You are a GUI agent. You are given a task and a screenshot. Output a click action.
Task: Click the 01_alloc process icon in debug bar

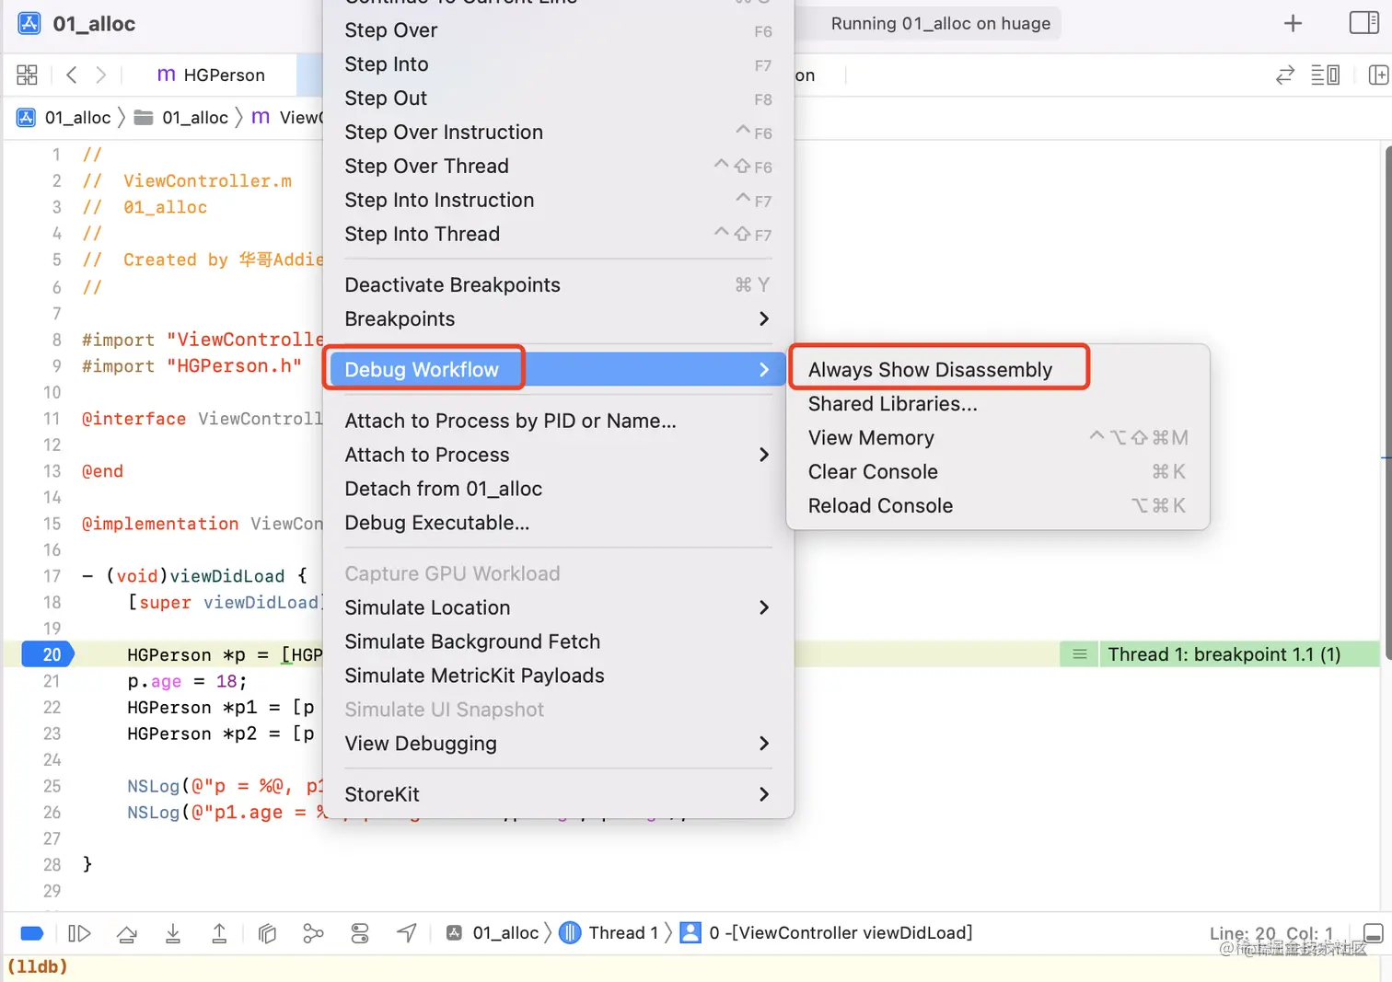pyautogui.click(x=454, y=933)
